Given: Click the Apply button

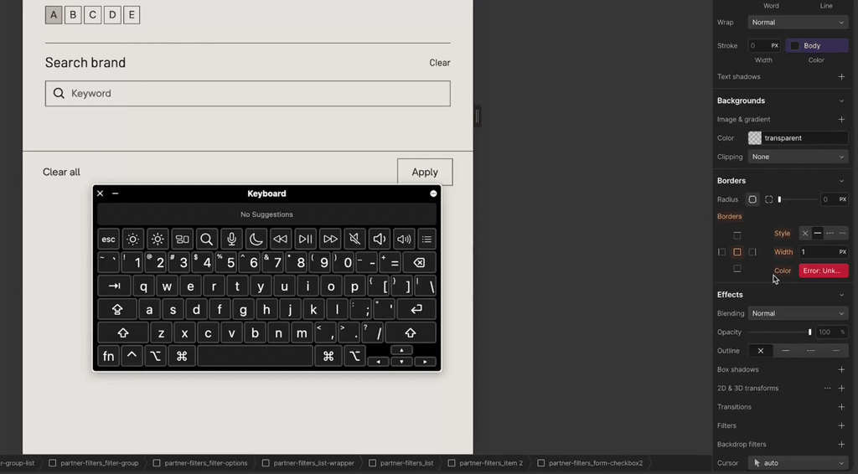Looking at the screenshot, I should (425, 172).
